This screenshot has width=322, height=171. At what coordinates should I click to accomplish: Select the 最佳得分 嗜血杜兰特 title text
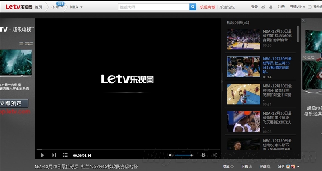click(x=277, y=93)
